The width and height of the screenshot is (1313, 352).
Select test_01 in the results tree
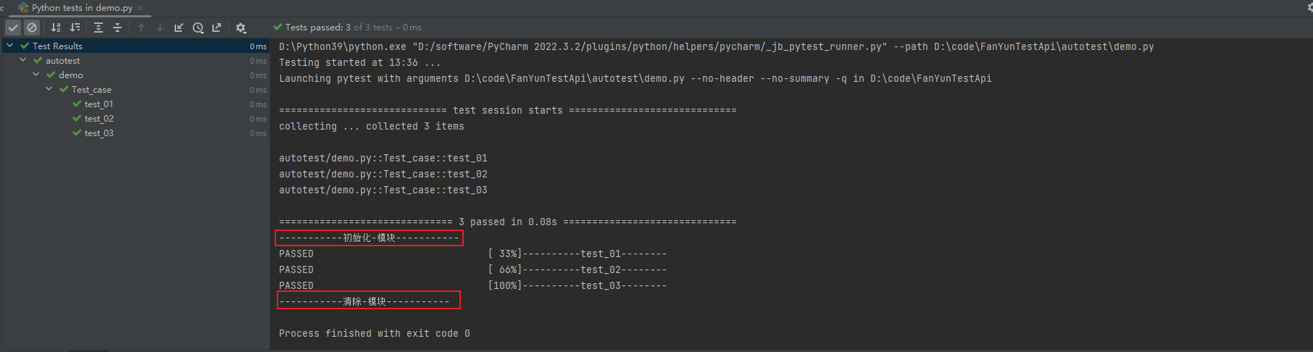(x=99, y=104)
